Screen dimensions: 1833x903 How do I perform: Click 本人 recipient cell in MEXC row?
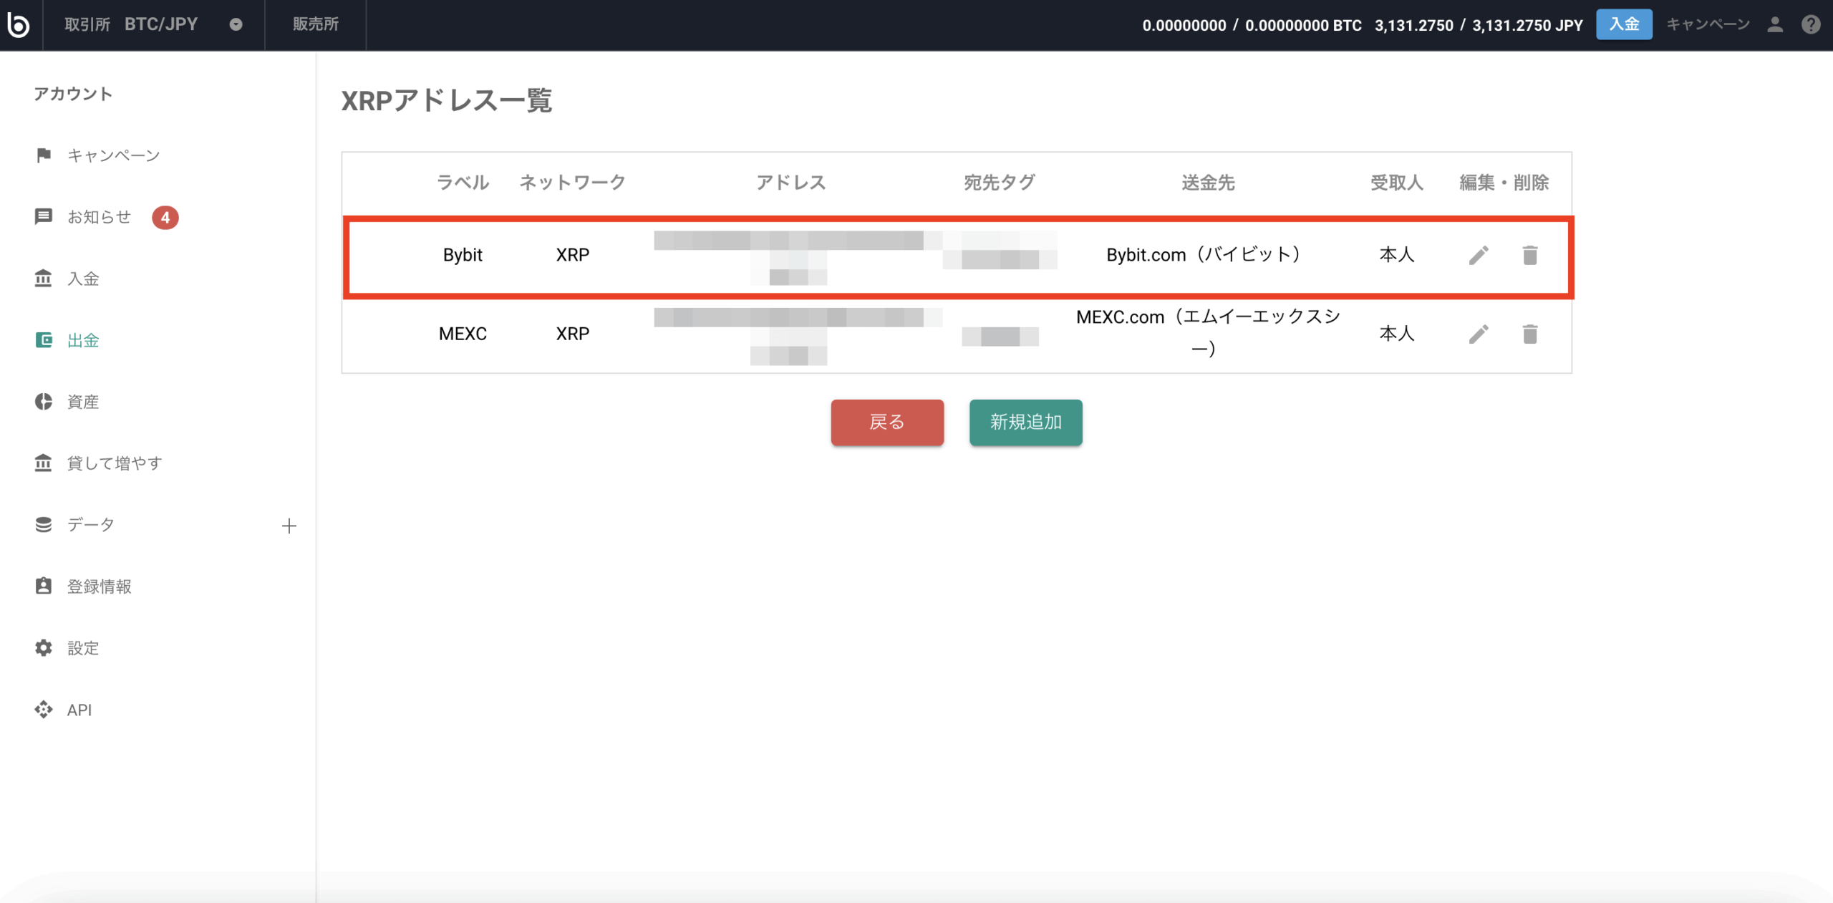click(x=1397, y=334)
